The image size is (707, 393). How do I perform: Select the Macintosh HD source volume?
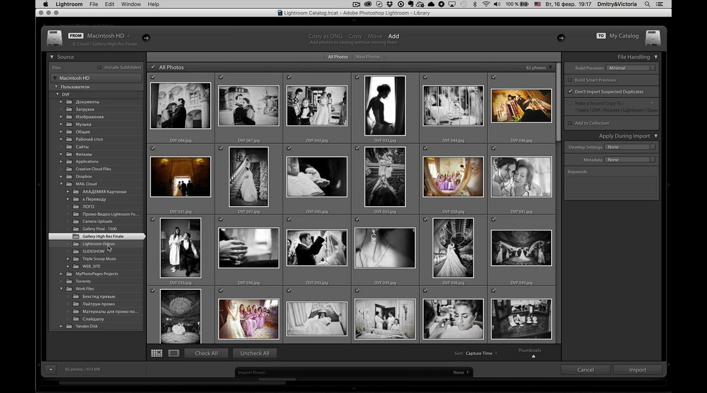pos(96,78)
